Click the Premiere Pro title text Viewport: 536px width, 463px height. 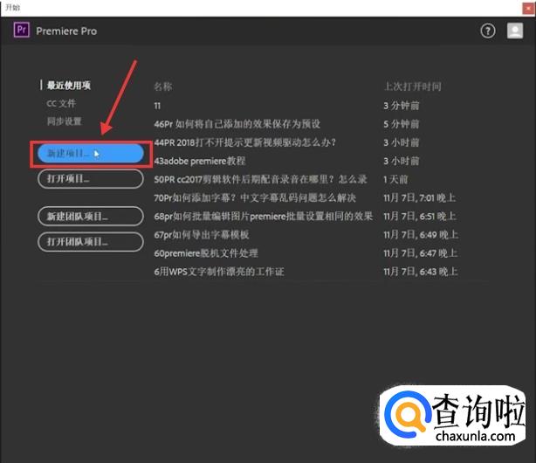pyautogui.click(x=66, y=31)
